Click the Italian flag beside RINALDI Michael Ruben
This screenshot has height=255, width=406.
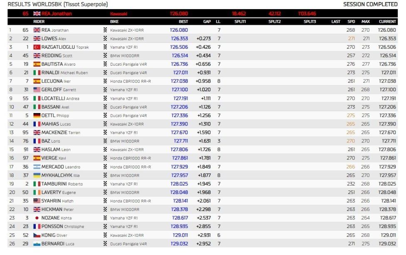pos(37,73)
